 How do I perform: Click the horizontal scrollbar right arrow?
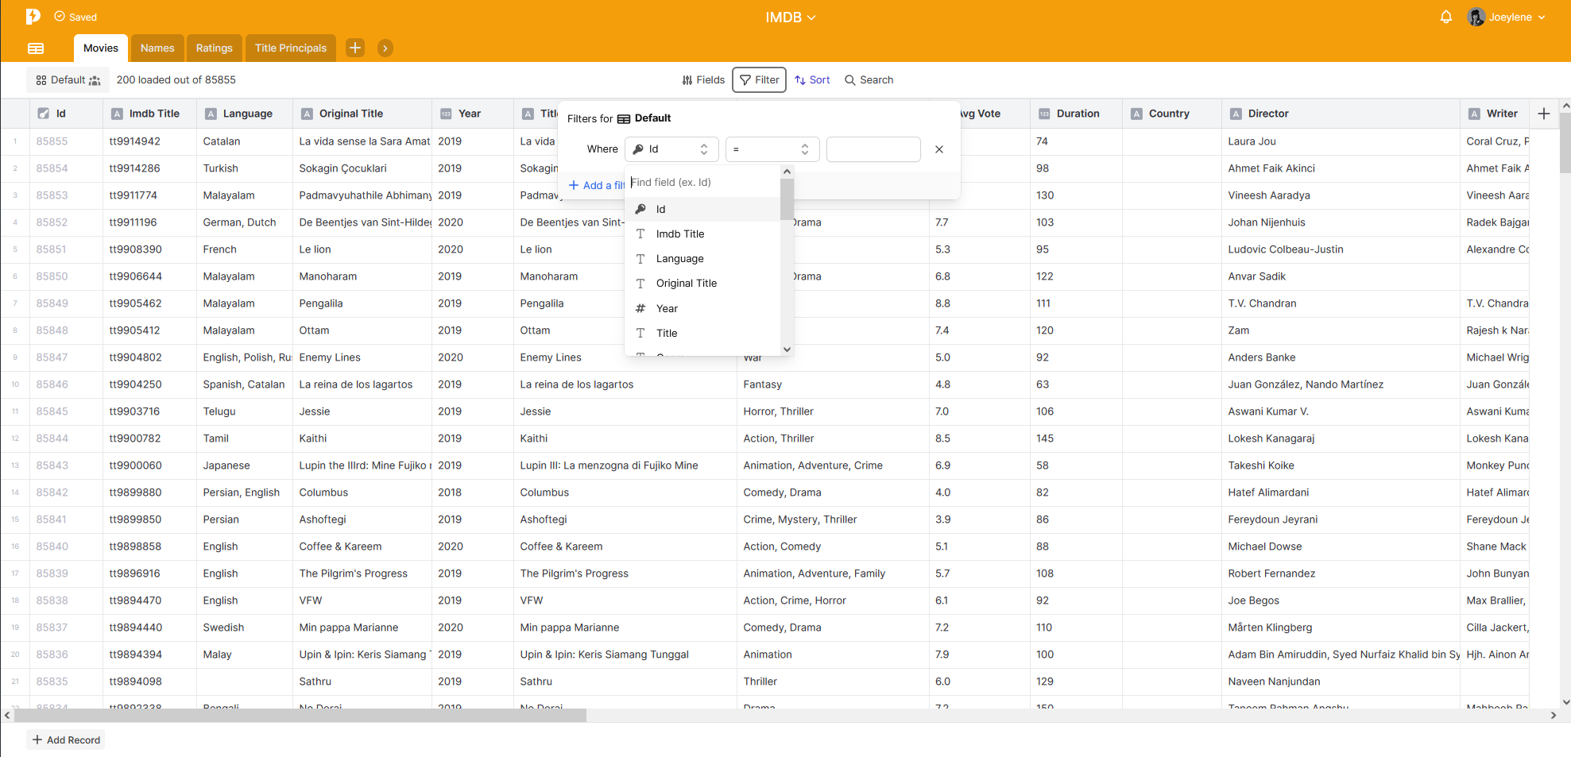1554,716
